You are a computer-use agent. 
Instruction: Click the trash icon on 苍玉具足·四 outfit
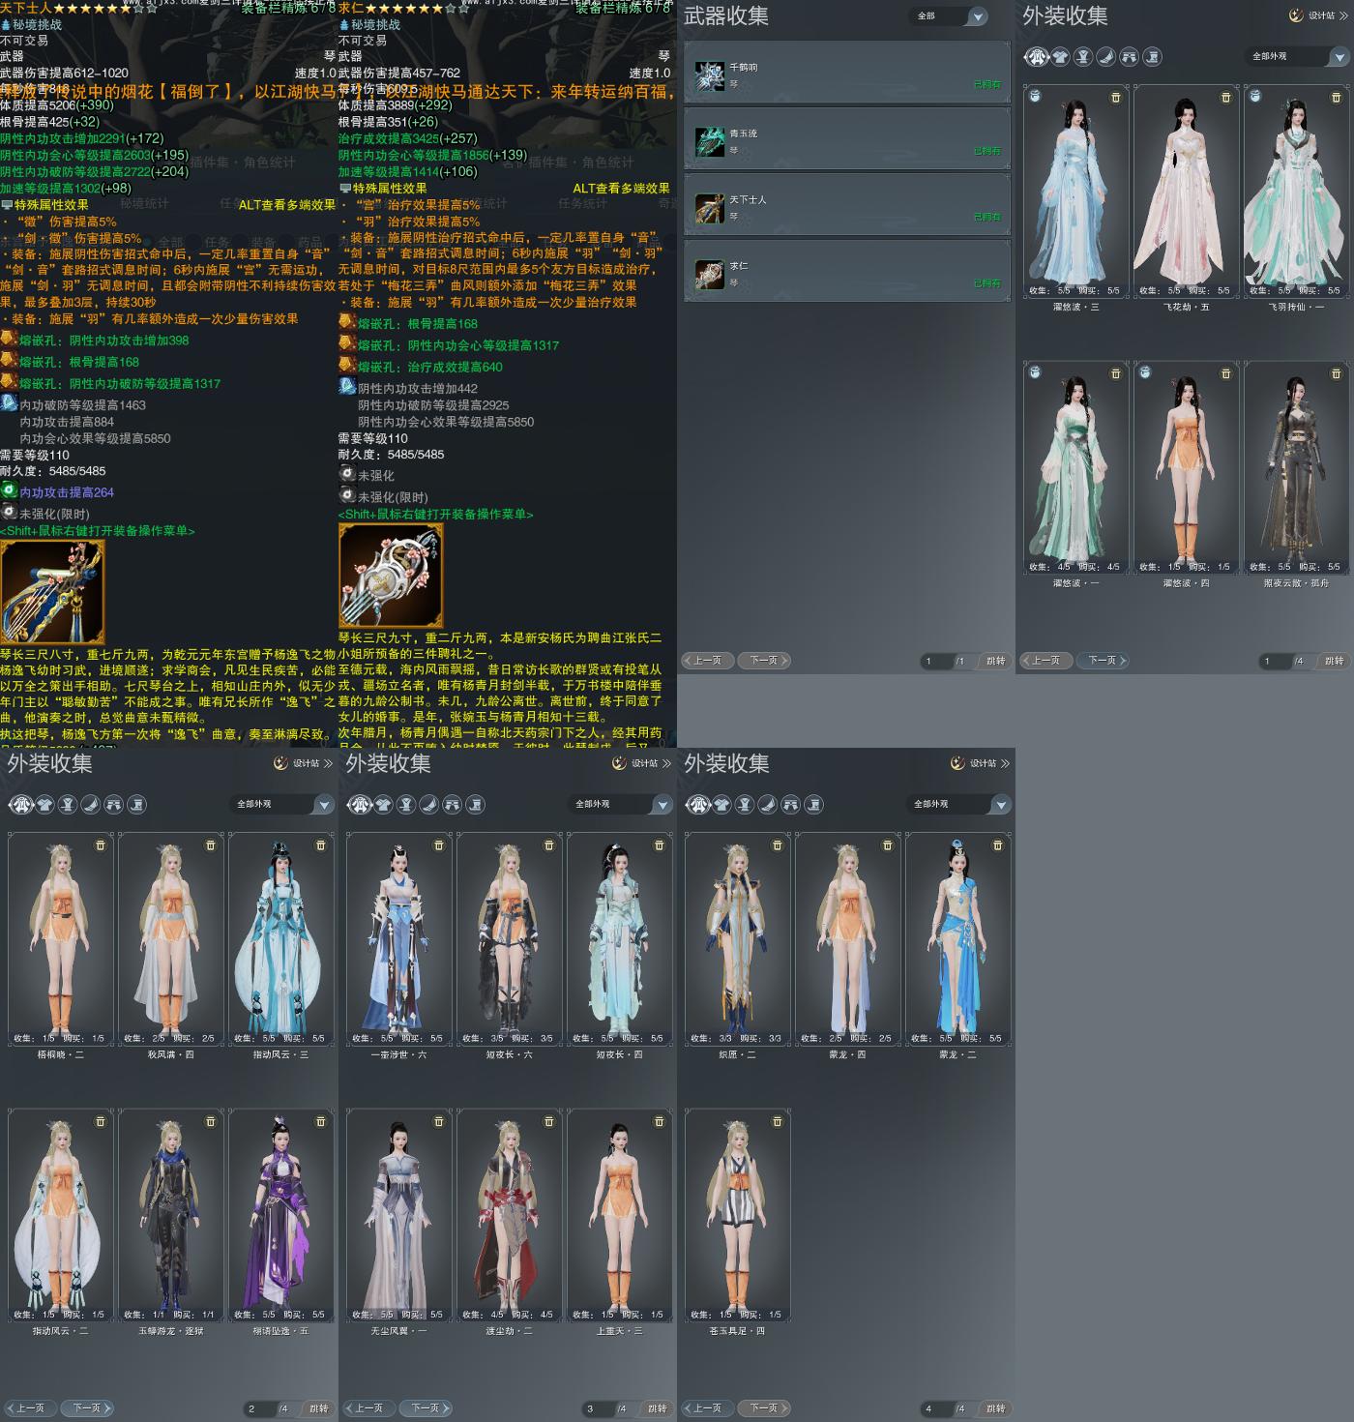tap(778, 1122)
